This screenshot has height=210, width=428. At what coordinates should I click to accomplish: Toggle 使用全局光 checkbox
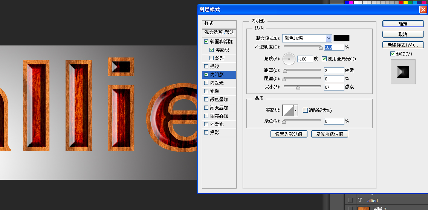(x=324, y=59)
